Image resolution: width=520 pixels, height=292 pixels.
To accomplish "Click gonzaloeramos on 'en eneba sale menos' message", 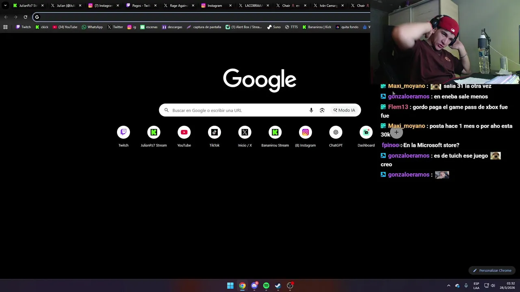I will pos(408,97).
